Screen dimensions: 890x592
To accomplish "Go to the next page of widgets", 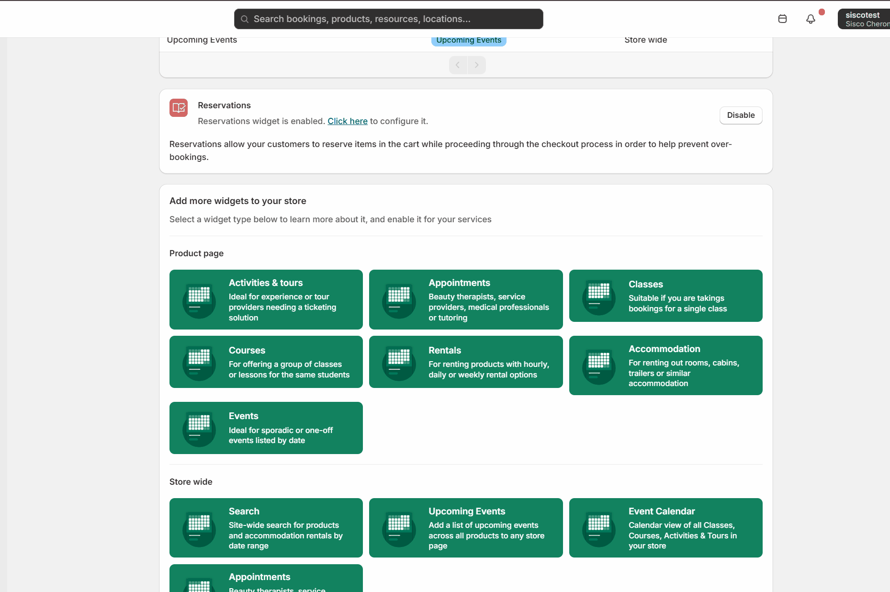I will pyautogui.click(x=477, y=65).
